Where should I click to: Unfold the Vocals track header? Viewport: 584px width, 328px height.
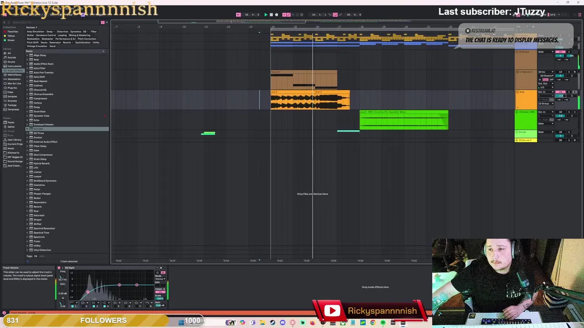(517, 132)
